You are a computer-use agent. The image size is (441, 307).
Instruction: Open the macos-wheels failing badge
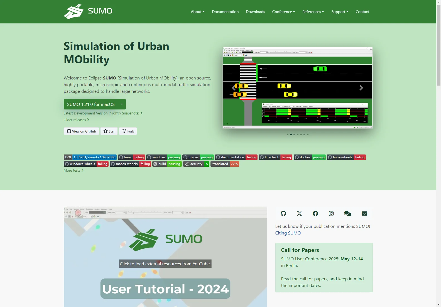[130, 164]
